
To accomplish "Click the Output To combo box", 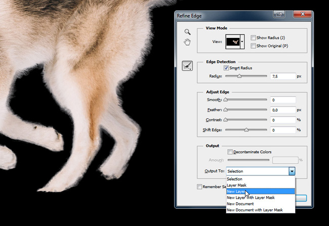I will [x=261, y=171].
